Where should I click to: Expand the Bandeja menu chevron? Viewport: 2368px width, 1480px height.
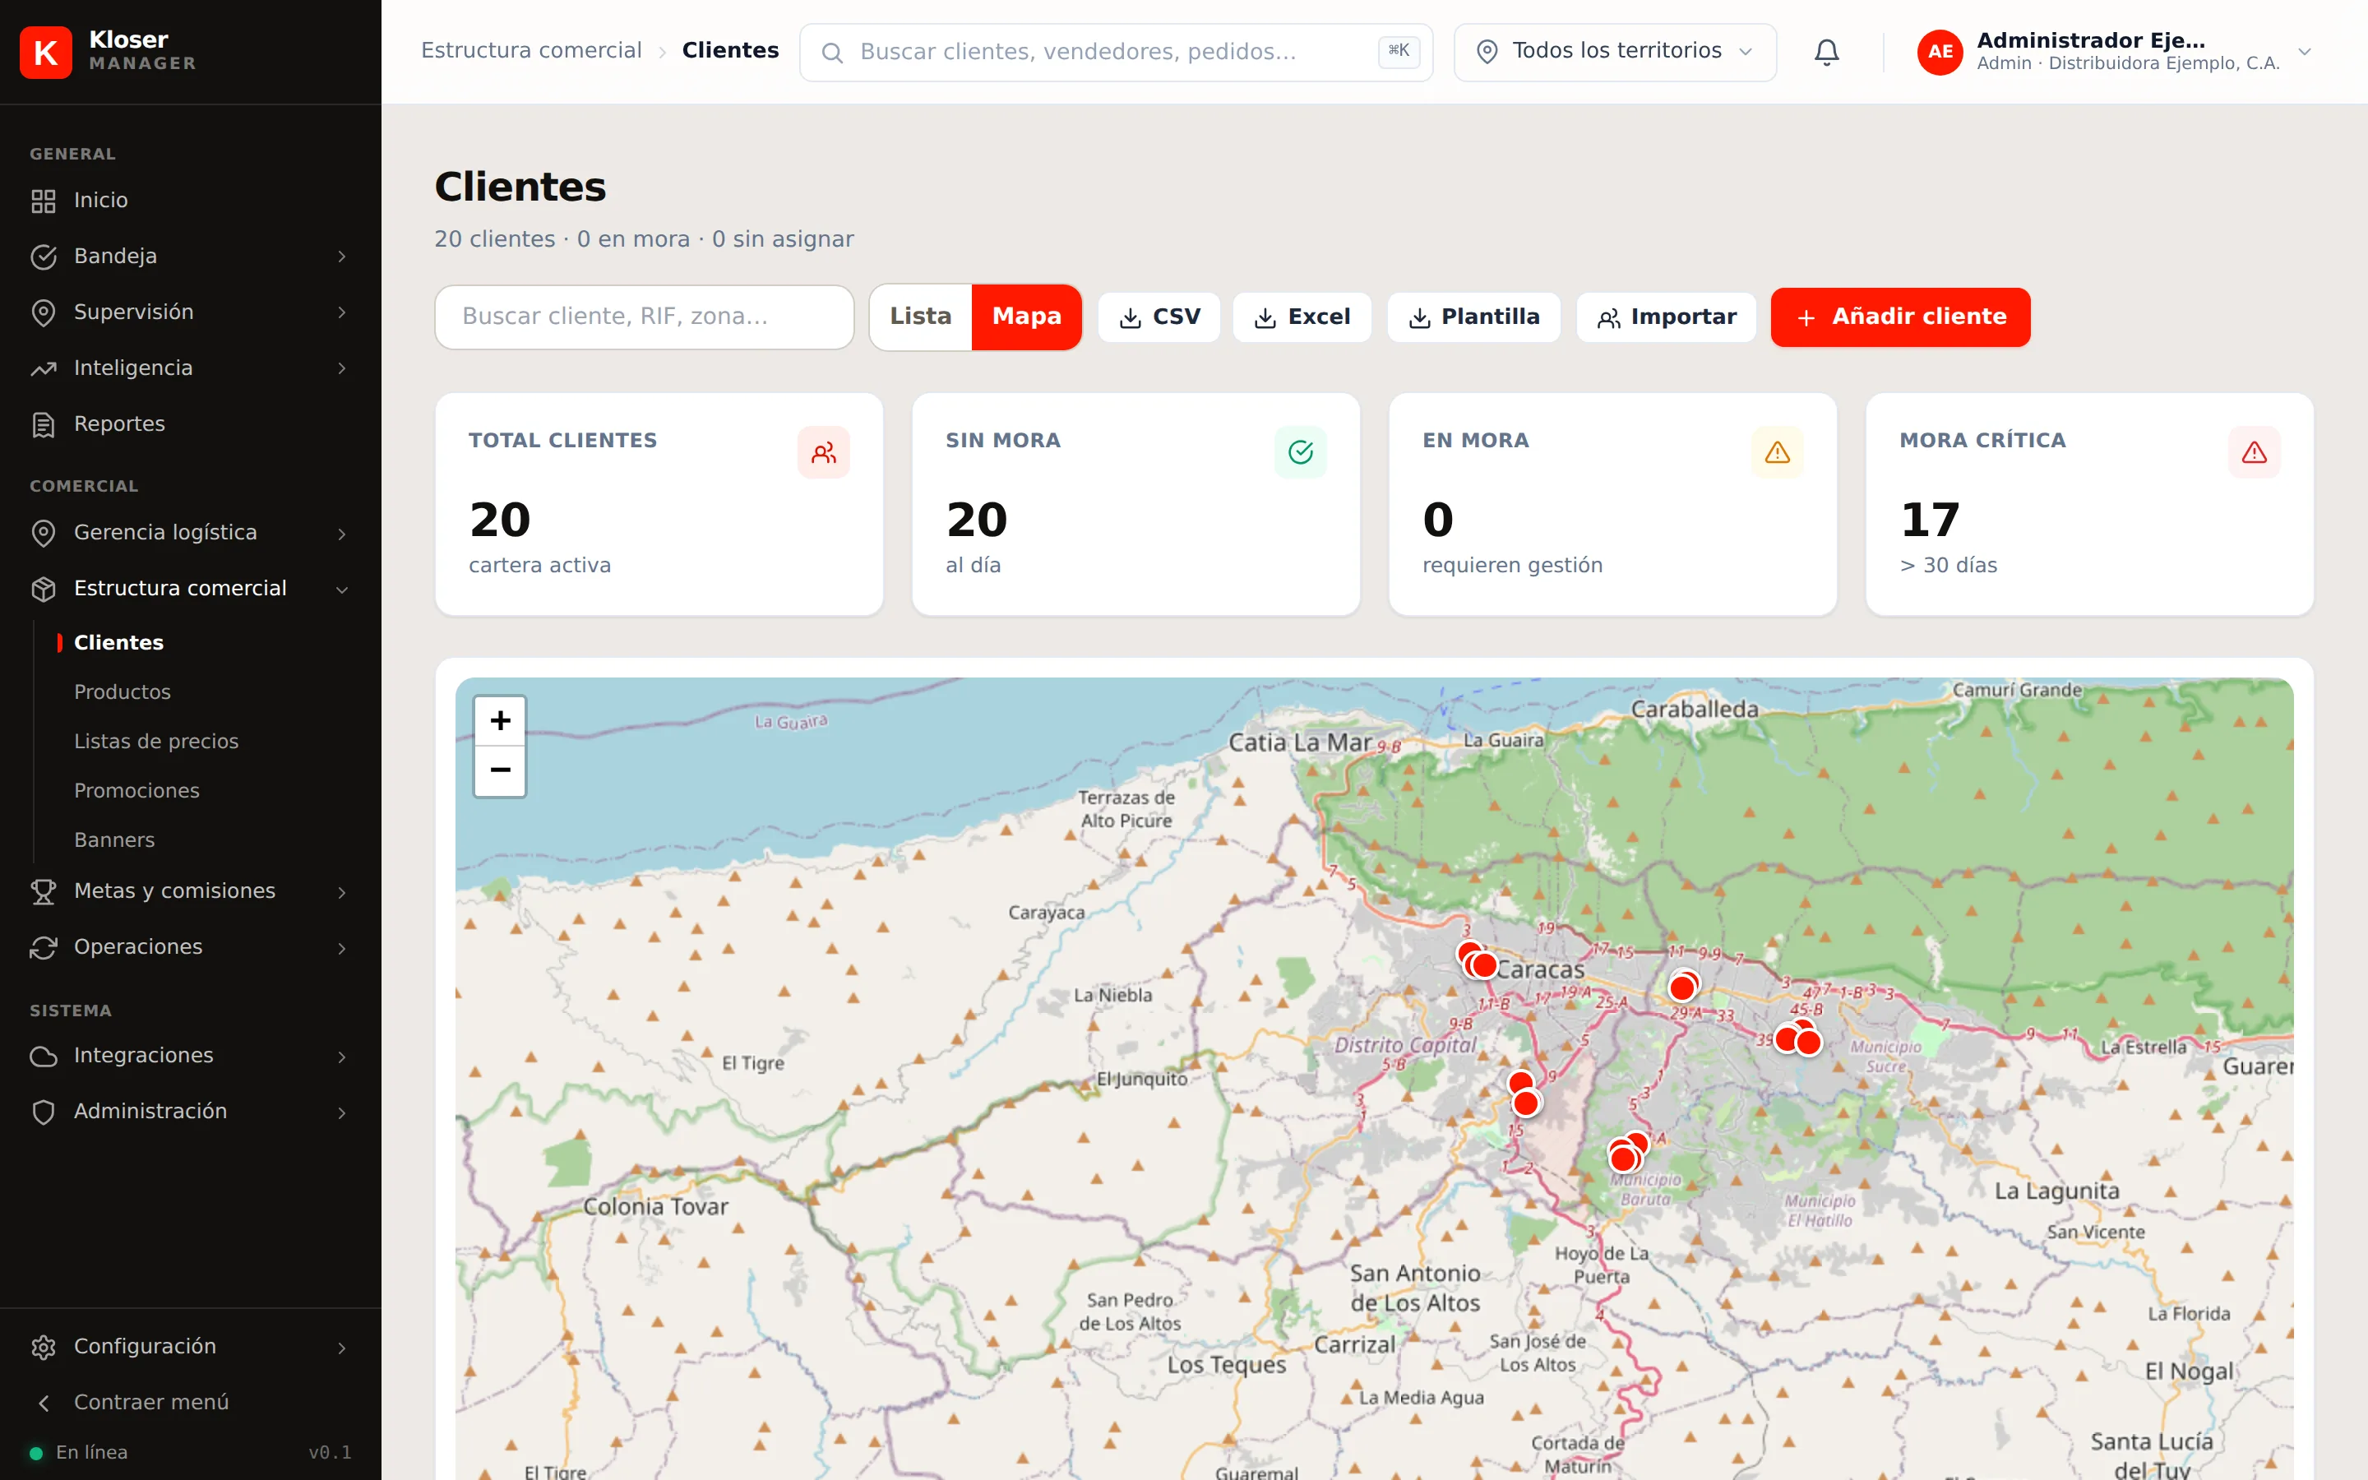341,257
